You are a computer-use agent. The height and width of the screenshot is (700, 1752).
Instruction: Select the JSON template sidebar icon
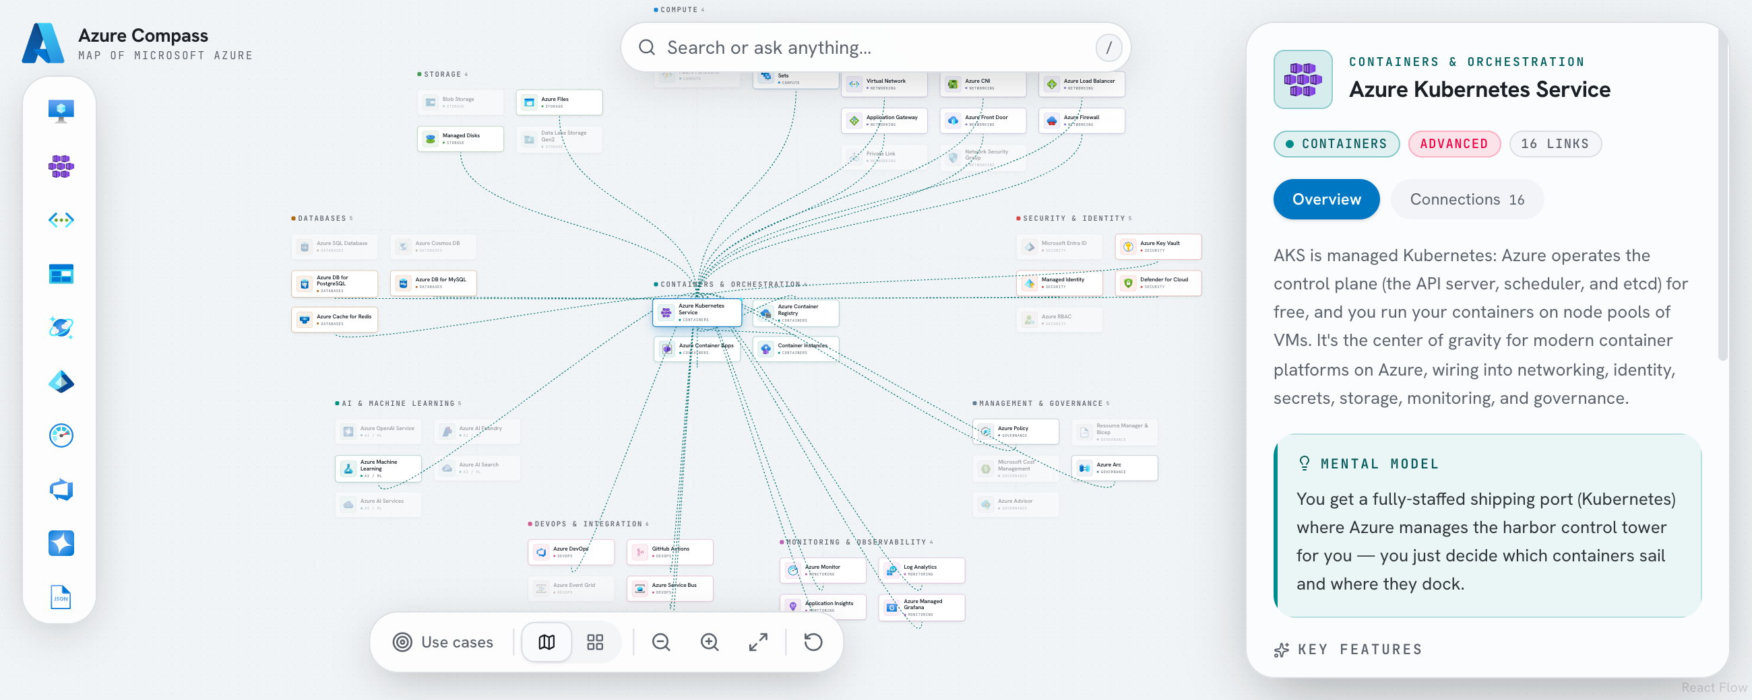tap(61, 598)
